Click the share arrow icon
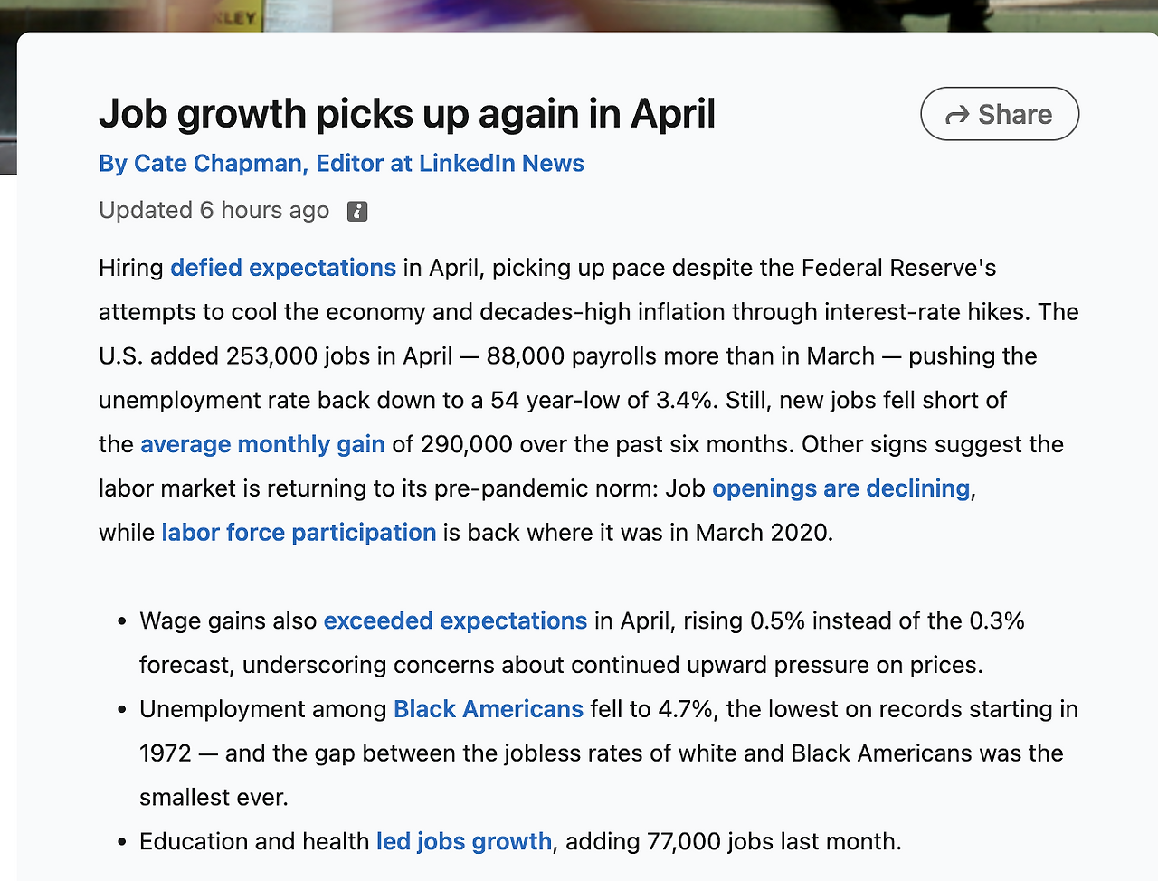 click(957, 115)
